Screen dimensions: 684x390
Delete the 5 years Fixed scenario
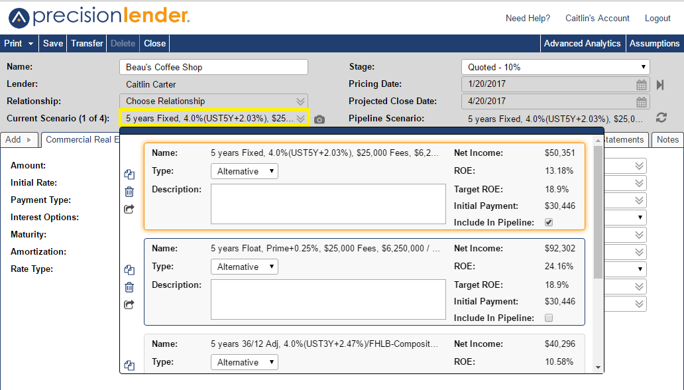[x=129, y=192]
